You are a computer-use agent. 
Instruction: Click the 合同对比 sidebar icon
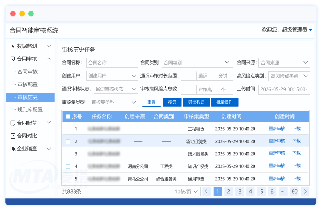pyautogui.click(x=13, y=136)
